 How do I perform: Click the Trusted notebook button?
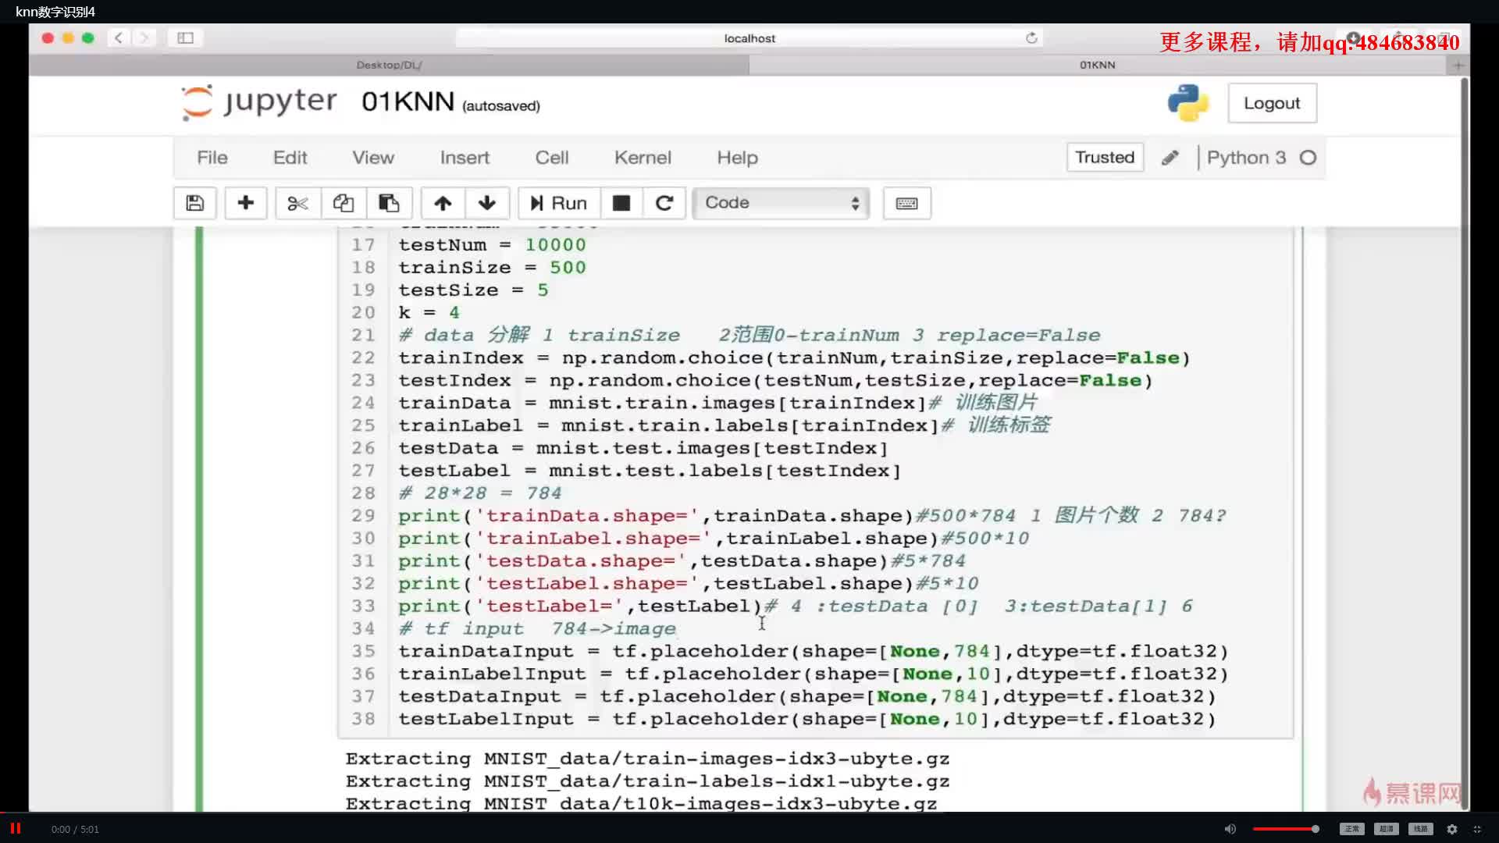pos(1105,157)
